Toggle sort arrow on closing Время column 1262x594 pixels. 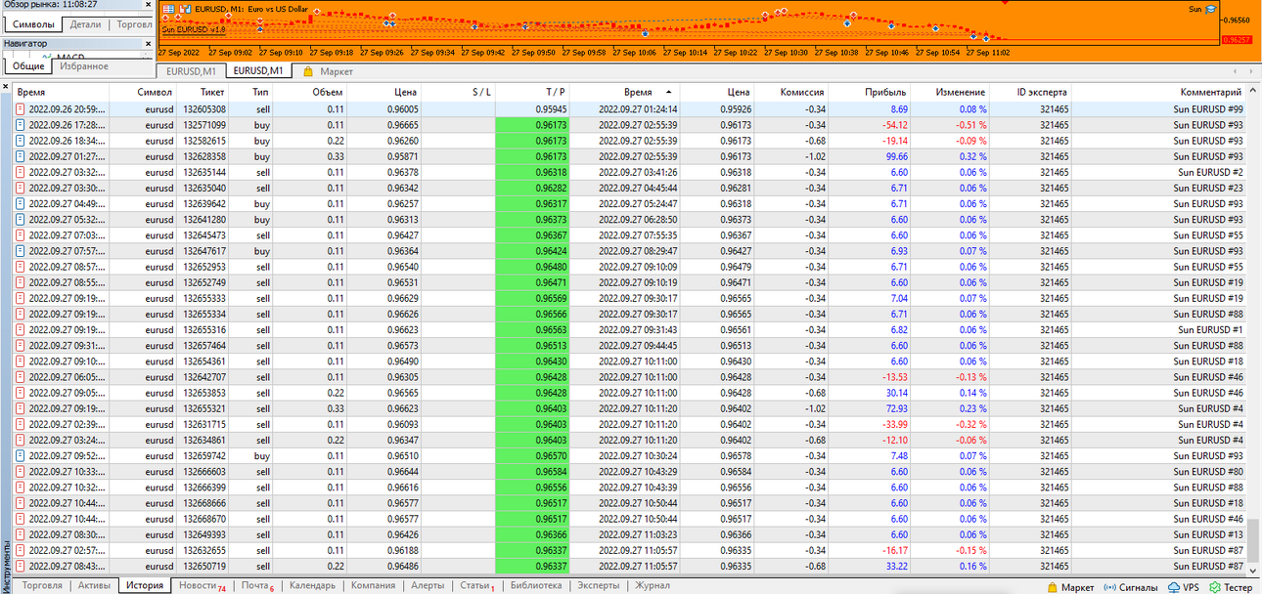[668, 92]
